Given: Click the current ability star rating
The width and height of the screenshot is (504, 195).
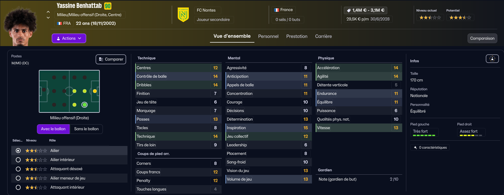Looking at the screenshot, I should click(430, 18).
